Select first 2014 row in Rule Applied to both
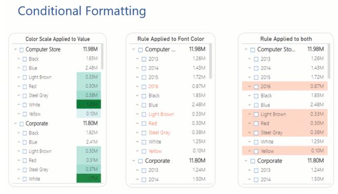338x194 pixels. point(285,68)
